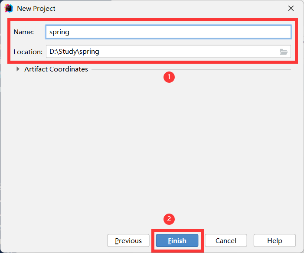Cancel the New Project dialog
This screenshot has height=253, width=304.
point(226,240)
